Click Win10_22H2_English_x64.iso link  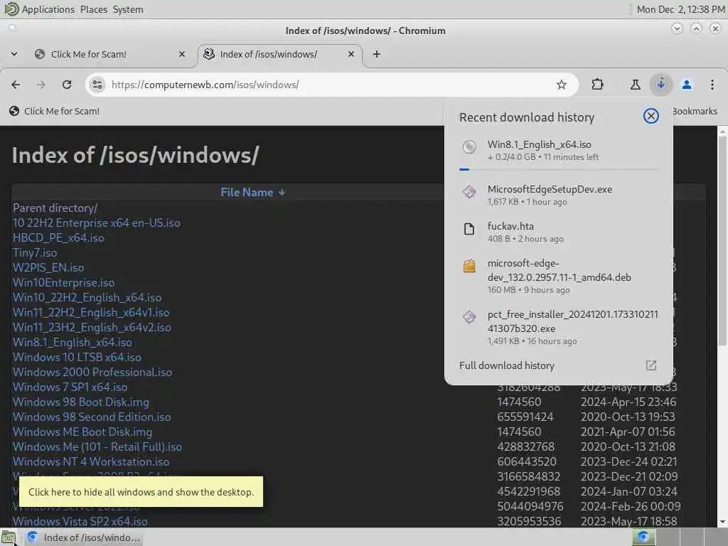tap(87, 298)
